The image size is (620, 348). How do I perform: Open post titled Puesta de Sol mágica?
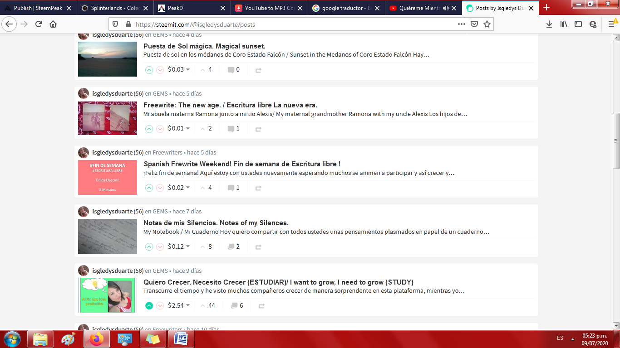tap(204, 46)
